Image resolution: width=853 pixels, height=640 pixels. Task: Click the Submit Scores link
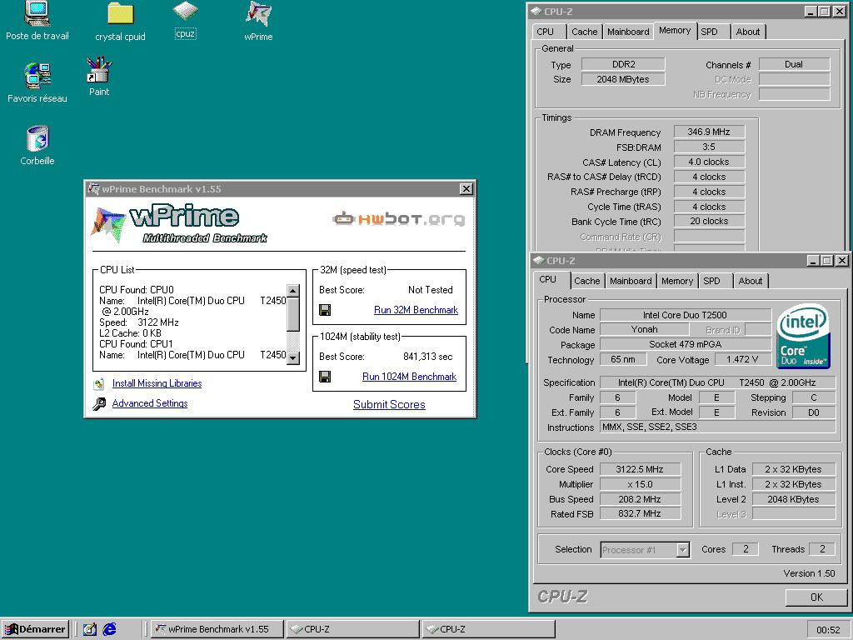coord(389,404)
